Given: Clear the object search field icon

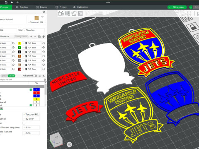Looking at the screenshot, I should (x=45, y=79).
